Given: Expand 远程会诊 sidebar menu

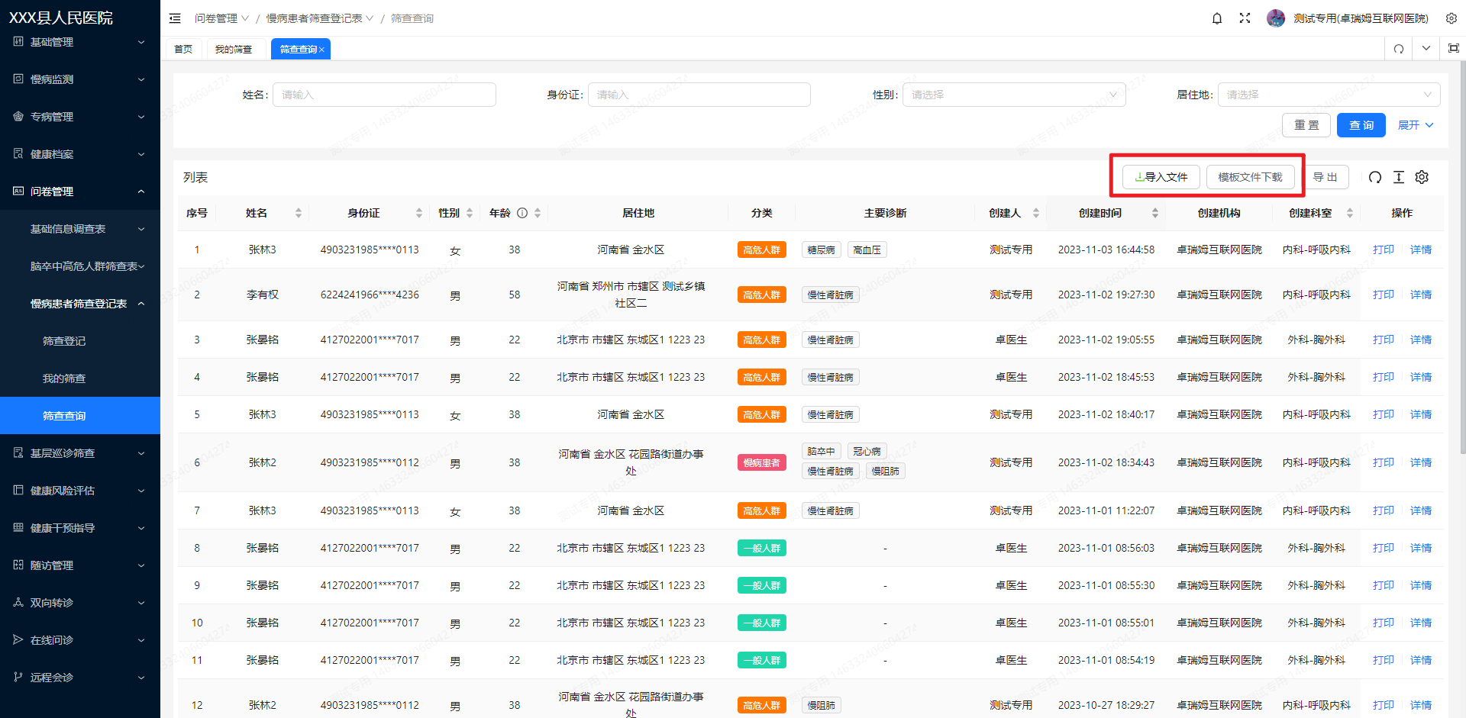Looking at the screenshot, I should (80, 678).
